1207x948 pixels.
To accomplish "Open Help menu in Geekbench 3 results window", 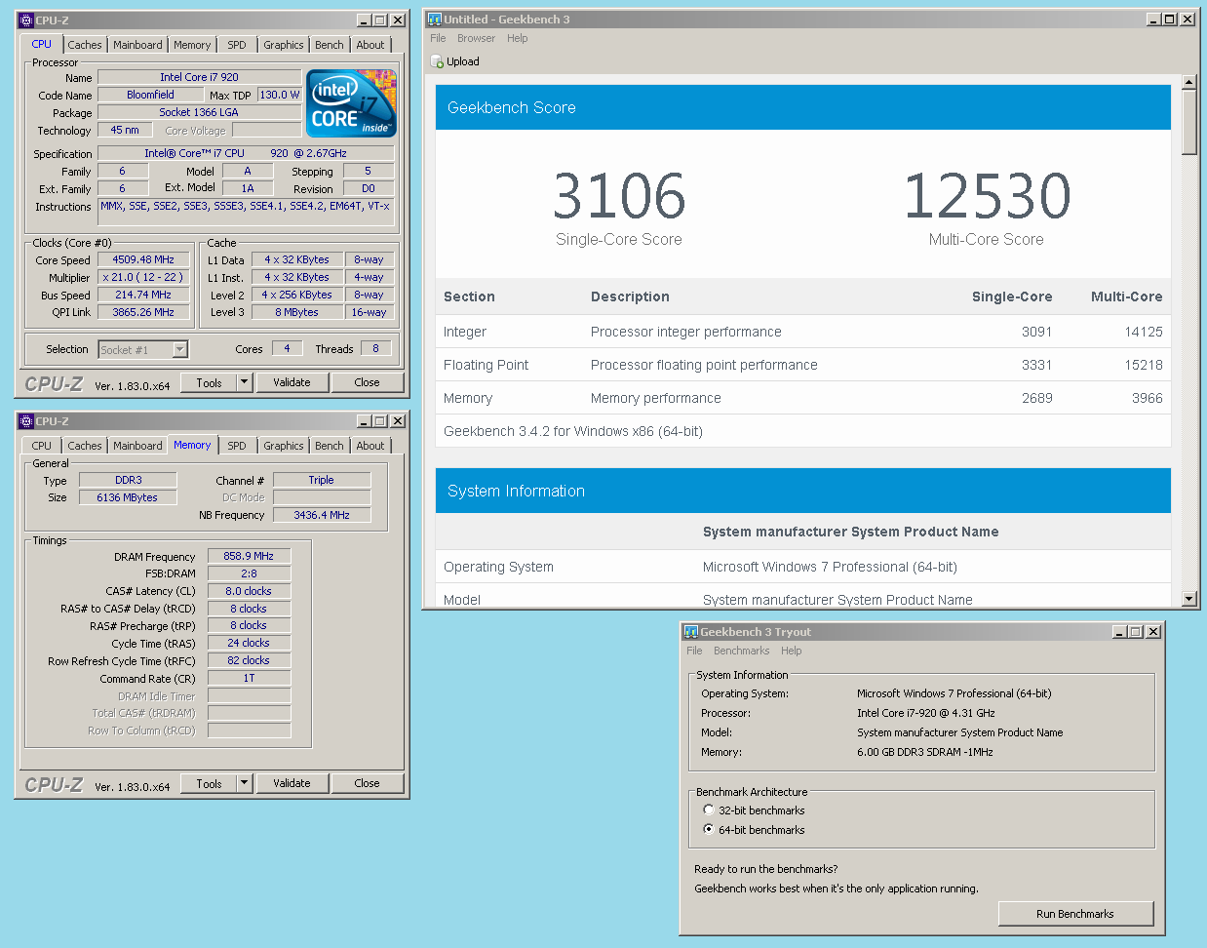I will (518, 38).
